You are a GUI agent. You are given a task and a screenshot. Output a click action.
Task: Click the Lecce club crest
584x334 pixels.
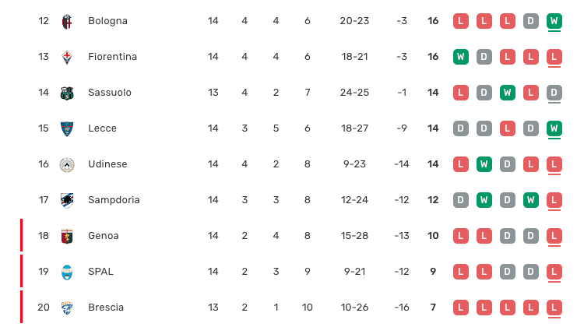coord(66,128)
